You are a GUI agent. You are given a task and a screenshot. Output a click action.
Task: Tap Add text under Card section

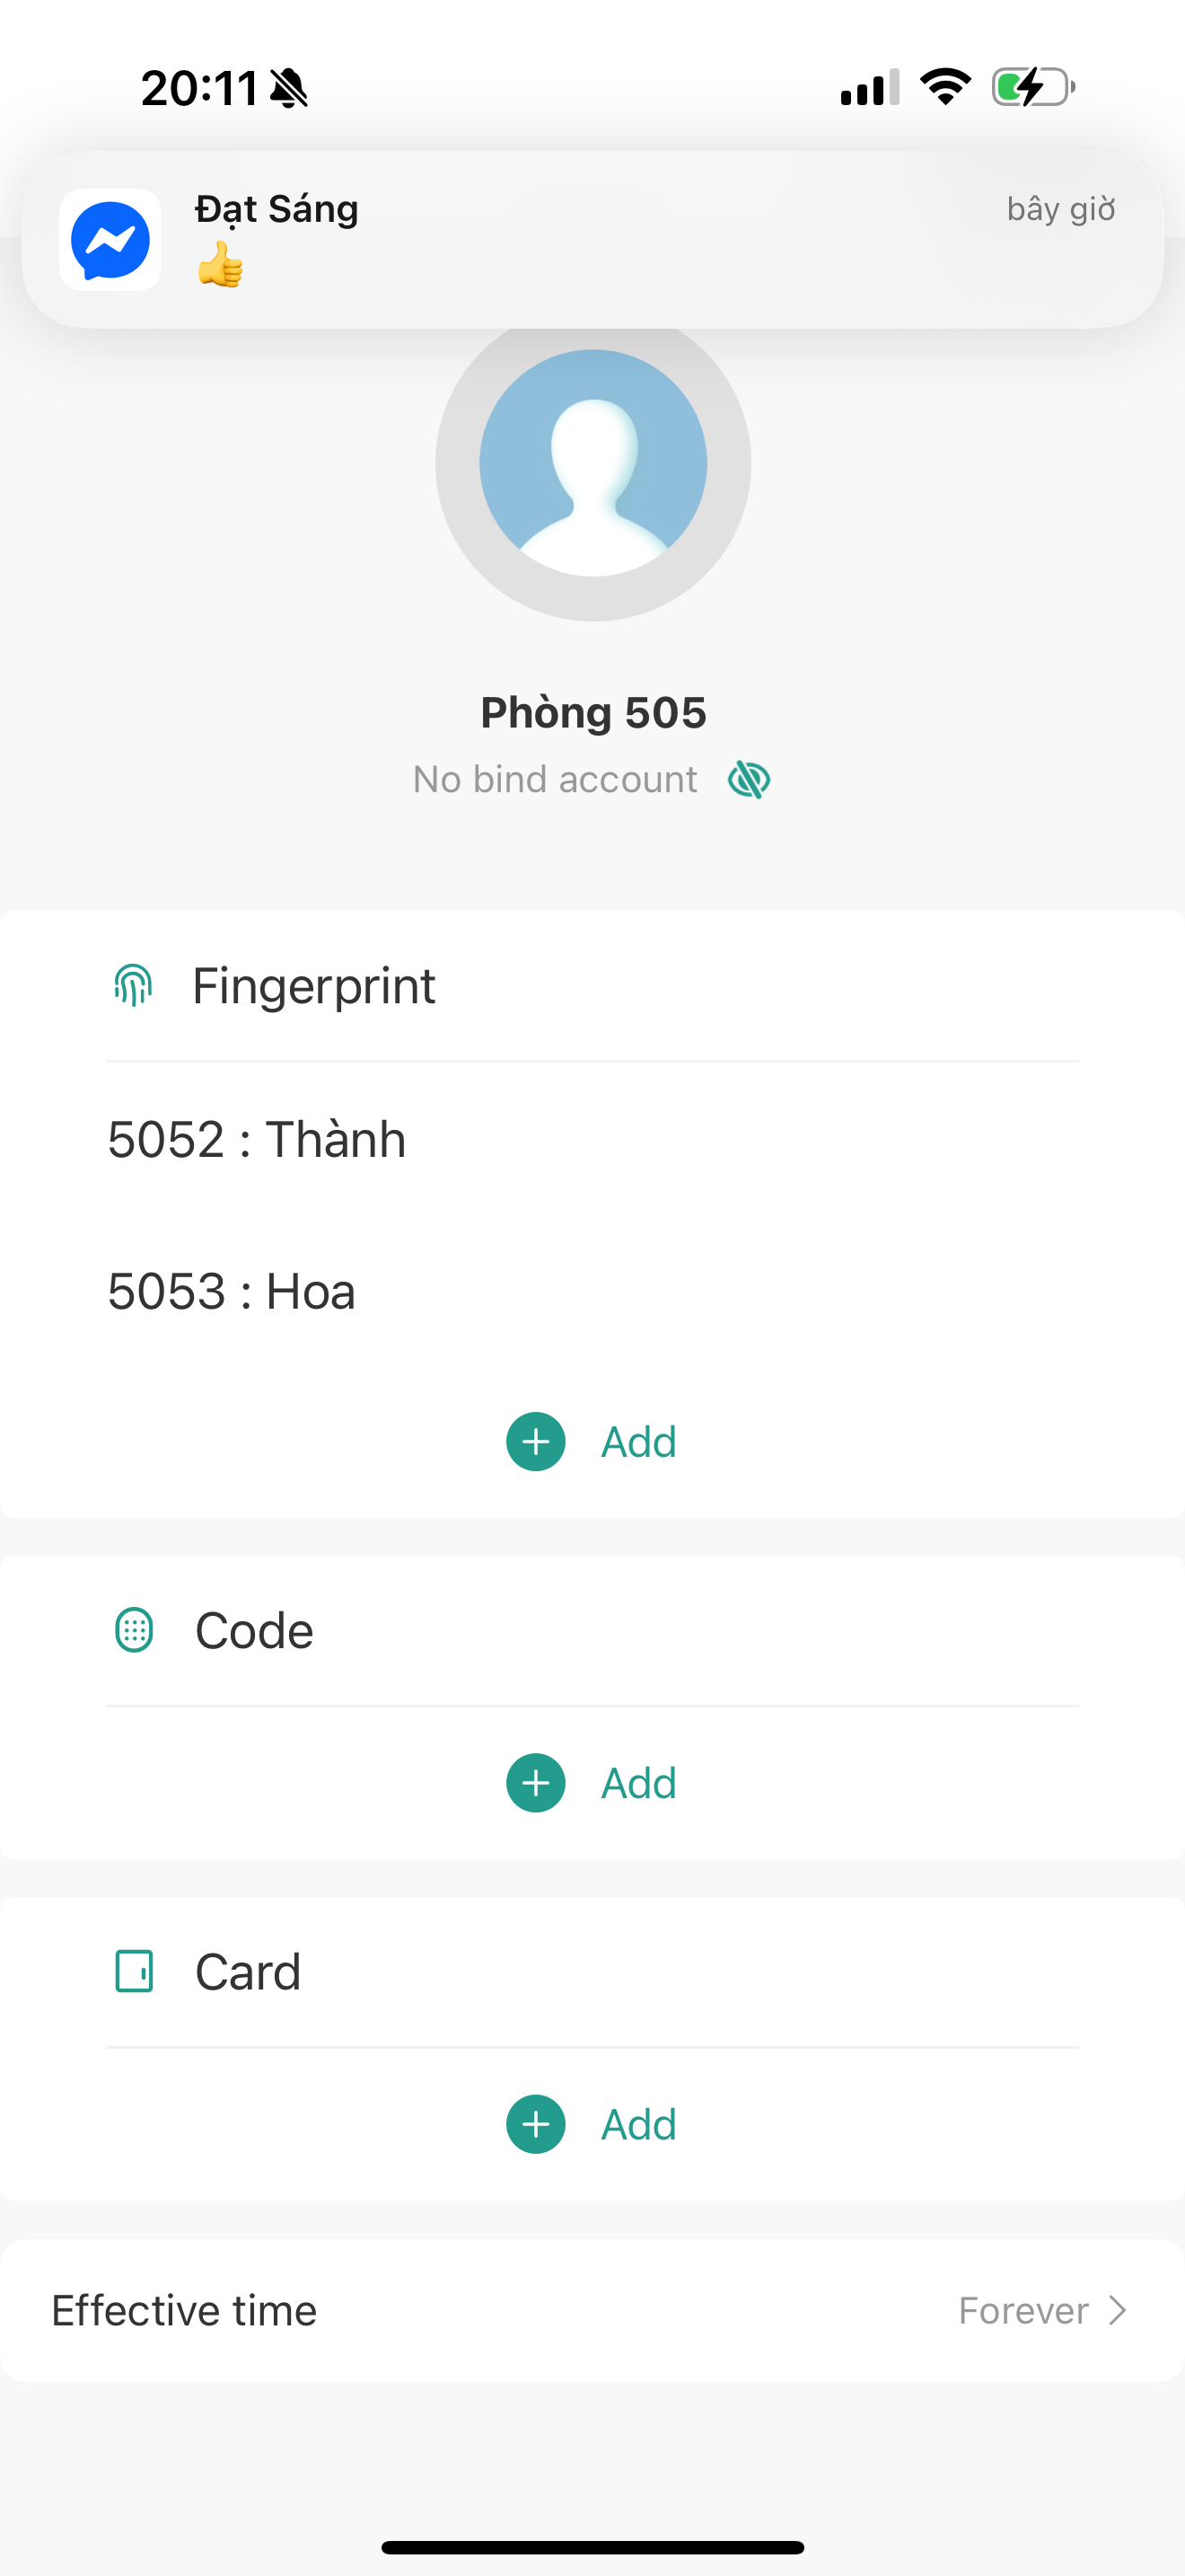pos(638,2124)
